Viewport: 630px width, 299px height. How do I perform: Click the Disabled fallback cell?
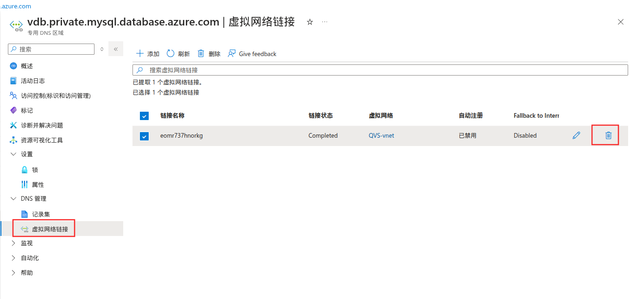point(525,135)
